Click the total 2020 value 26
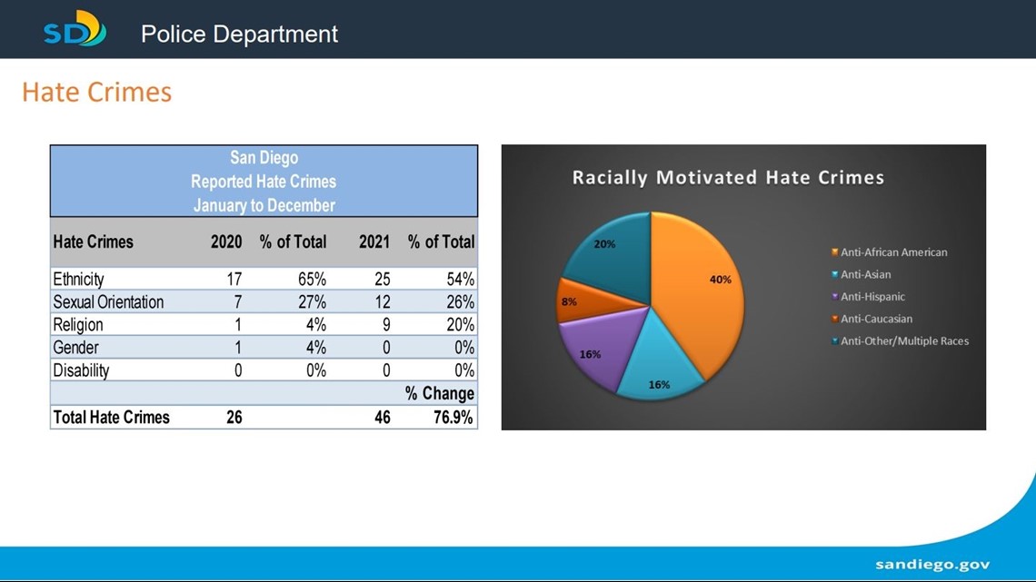The height and width of the screenshot is (582, 1036). click(234, 417)
